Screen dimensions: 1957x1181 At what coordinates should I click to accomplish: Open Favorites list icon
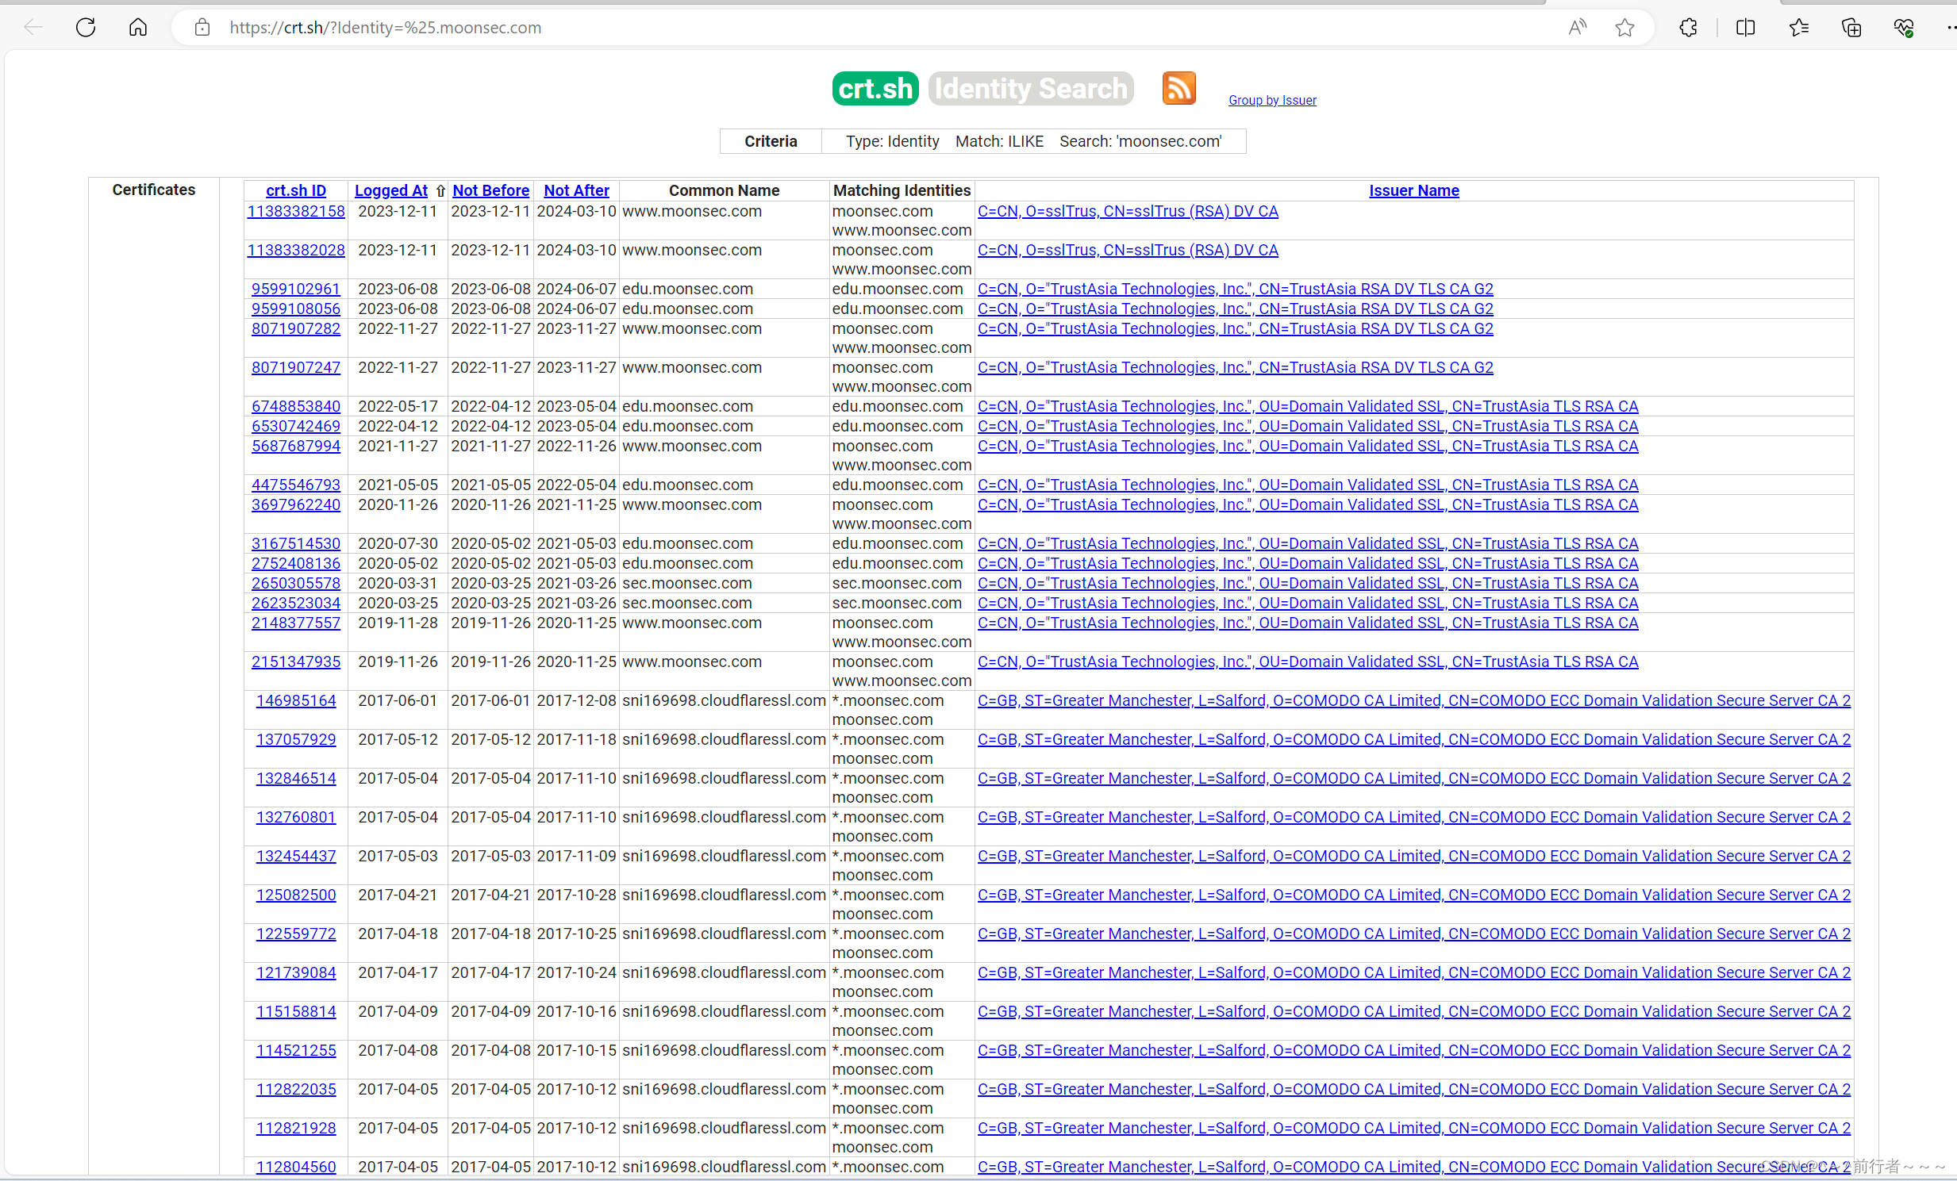coord(1799,28)
